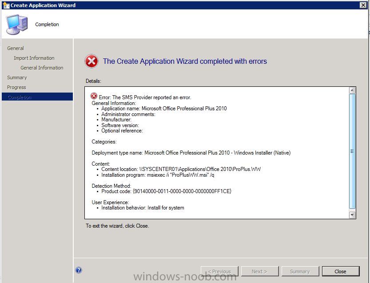The image size is (370, 283).
Task: Click the Close button to exit wizard
Action: 341,271
